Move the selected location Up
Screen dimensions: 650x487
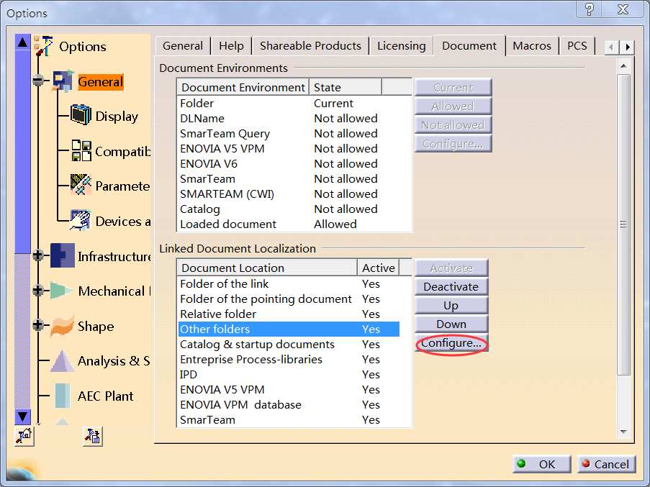[451, 305]
